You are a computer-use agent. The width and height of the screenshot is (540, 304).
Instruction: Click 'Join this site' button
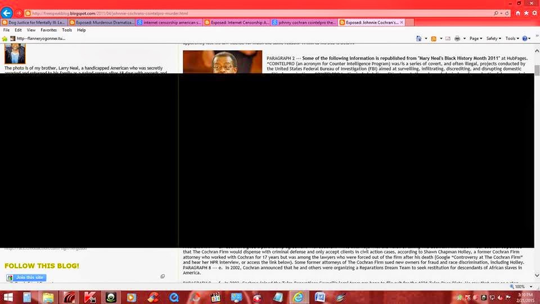(x=26, y=278)
